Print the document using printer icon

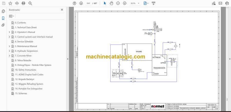(x=24, y=3)
